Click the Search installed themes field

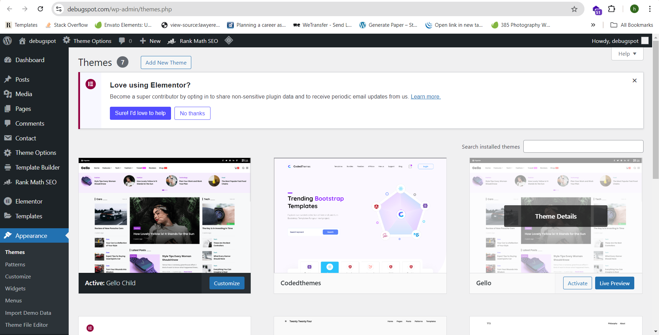click(583, 147)
